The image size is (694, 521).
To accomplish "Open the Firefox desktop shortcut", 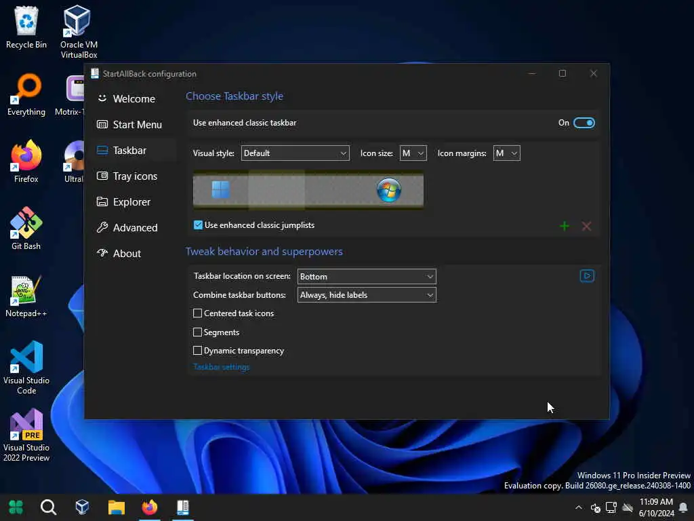I will click(26, 161).
